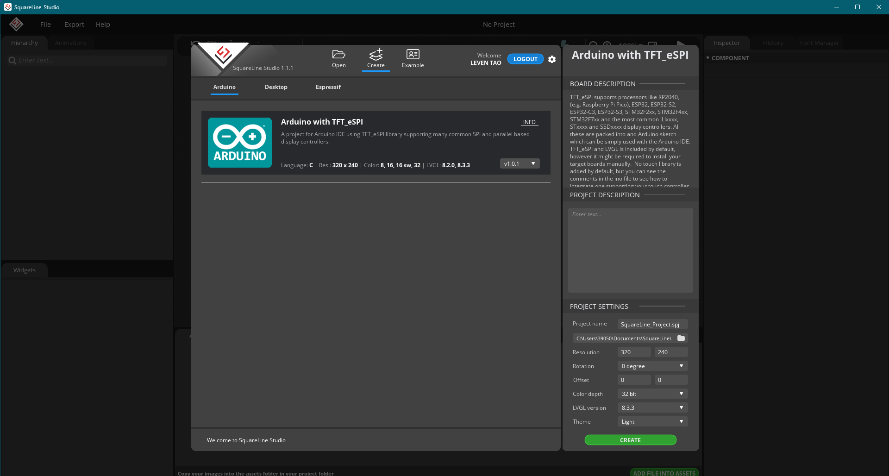Select the Animations panel tab
The width and height of the screenshot is (889, 476).
point(71,43)
